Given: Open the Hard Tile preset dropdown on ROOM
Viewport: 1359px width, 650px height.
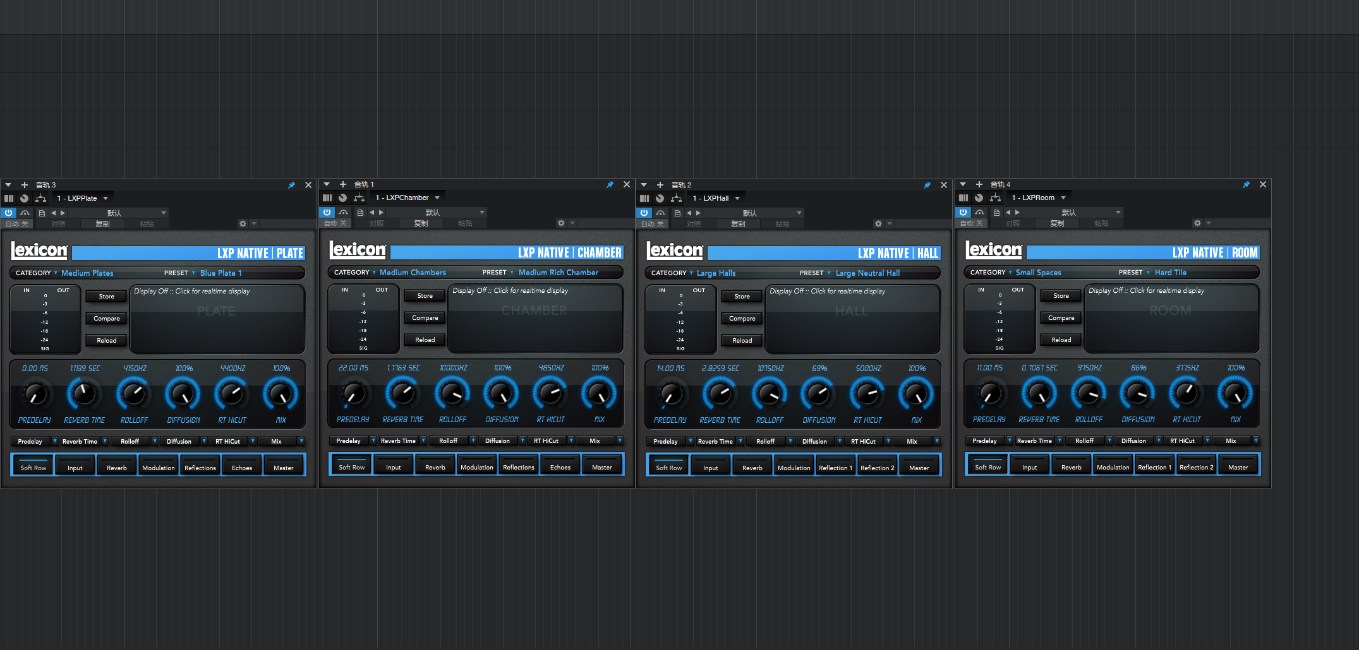Looking at the screenshot, I should click(x=1170, y=272).
